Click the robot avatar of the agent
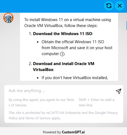The width and height of the screenshot is (127, 135). click(8, 18)
